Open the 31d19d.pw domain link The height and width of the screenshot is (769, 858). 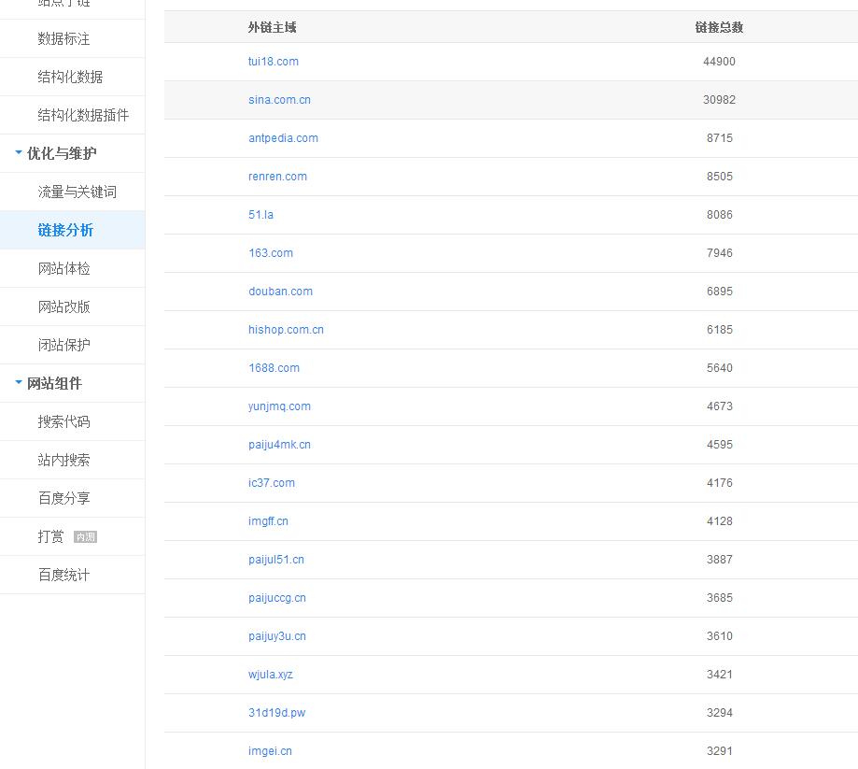(x=276, y=713)
